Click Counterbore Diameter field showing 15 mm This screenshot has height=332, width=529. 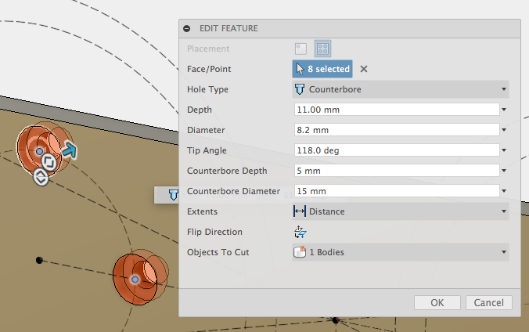click(397, 191)
